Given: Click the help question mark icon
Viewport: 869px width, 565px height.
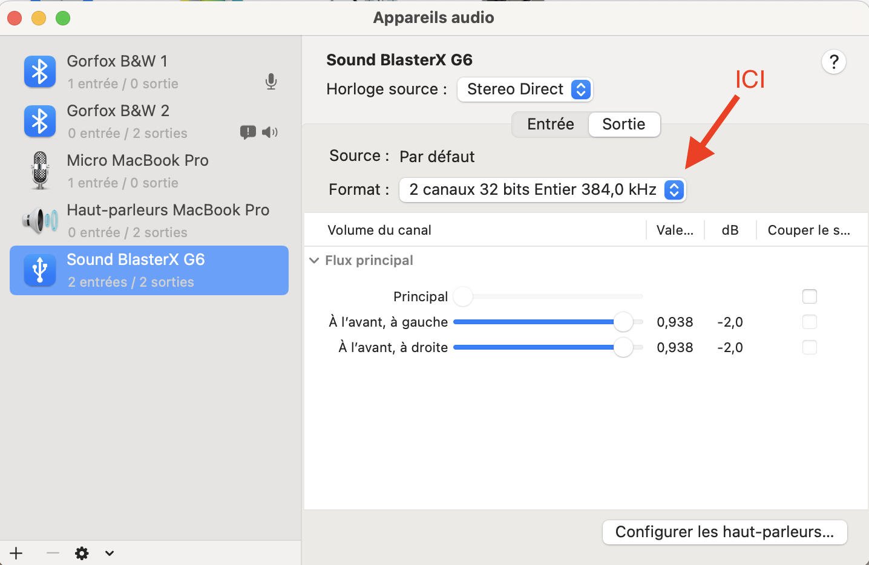Looking at the screenshot, I should pos(833,62).
